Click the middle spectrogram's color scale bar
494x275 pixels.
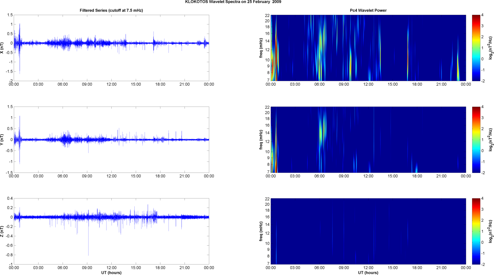pyautogui.click(x=476, y=140)
